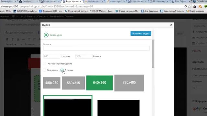Switch to the Блог Сергея browser tab

coord(181,1)
